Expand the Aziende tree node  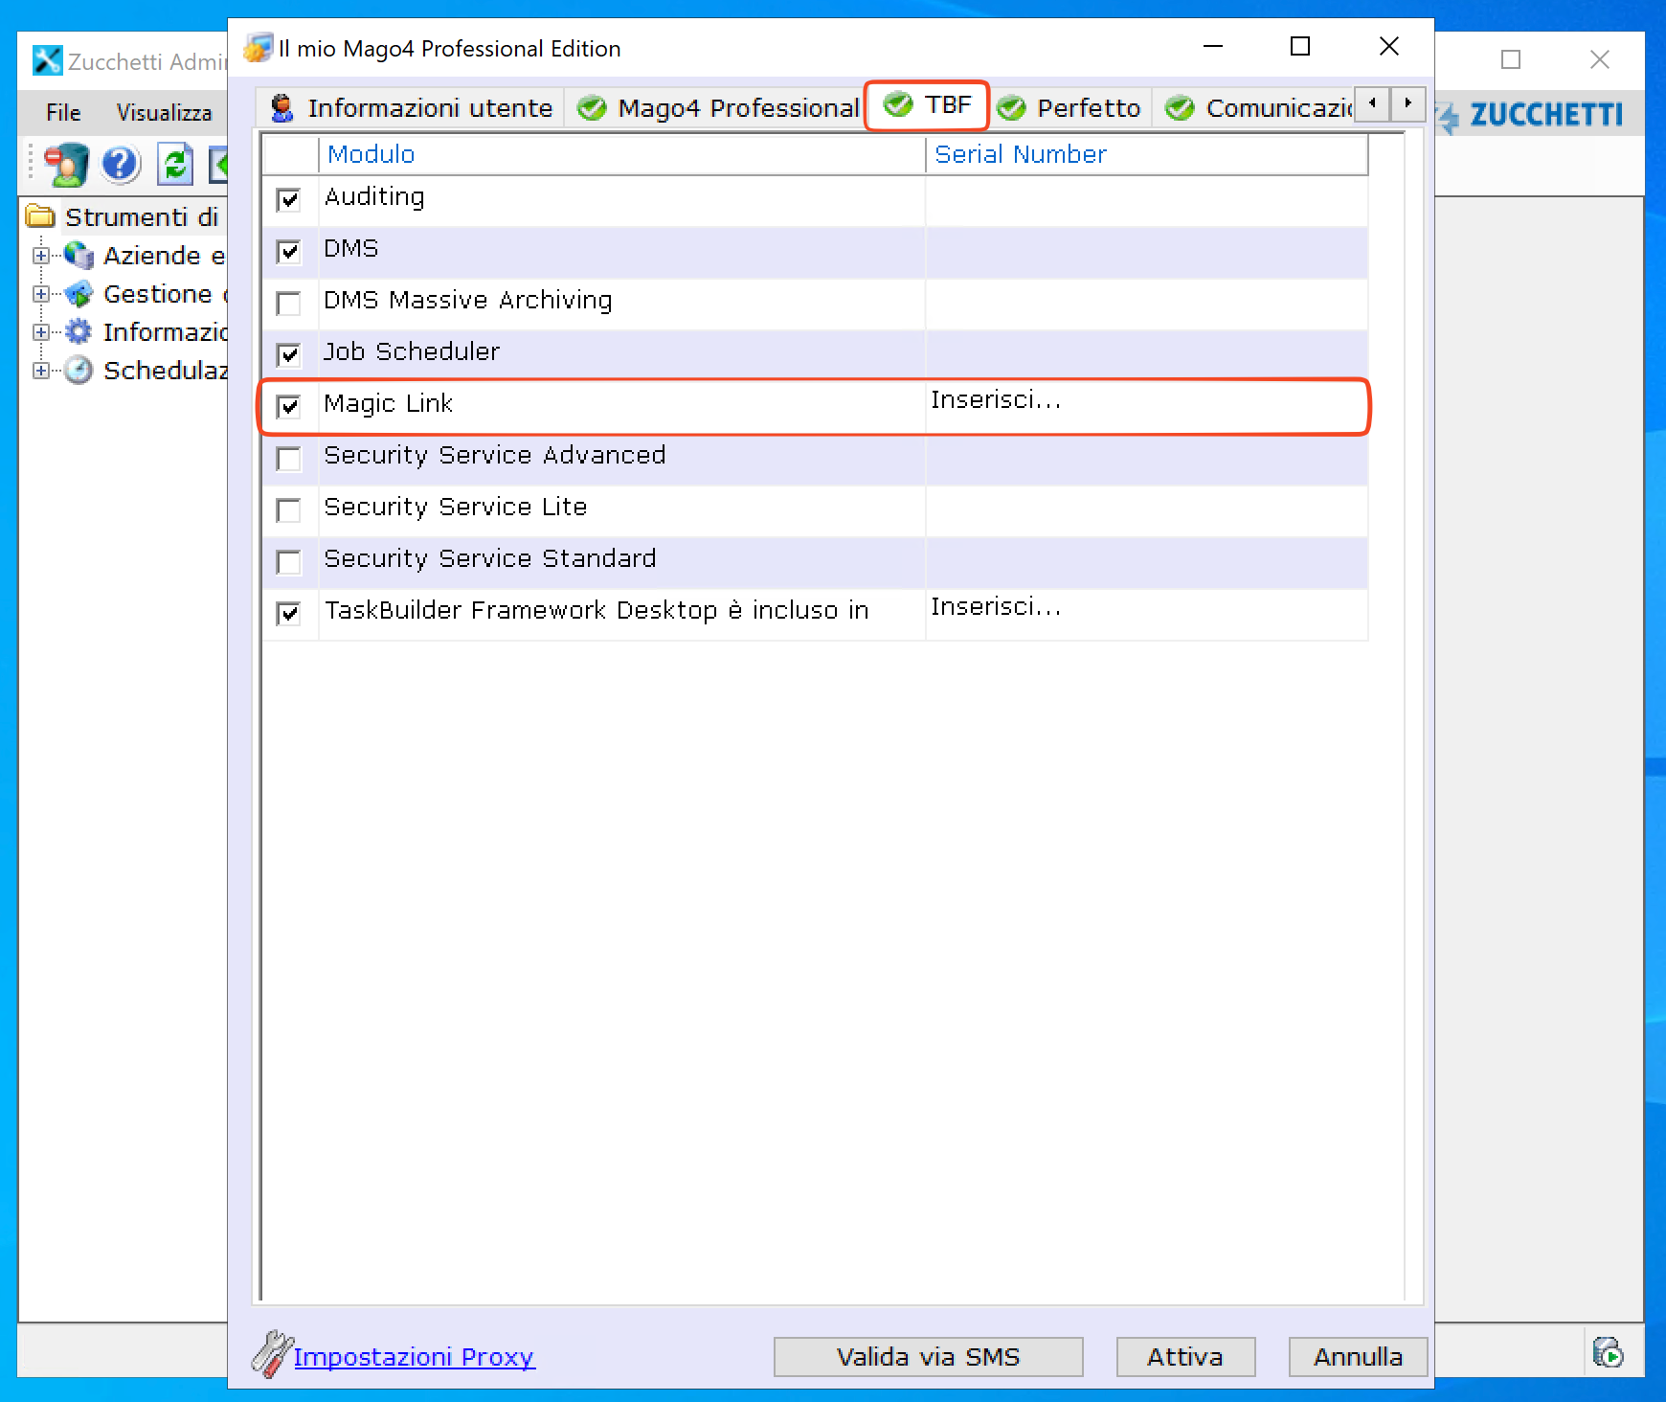coord(40,256)
